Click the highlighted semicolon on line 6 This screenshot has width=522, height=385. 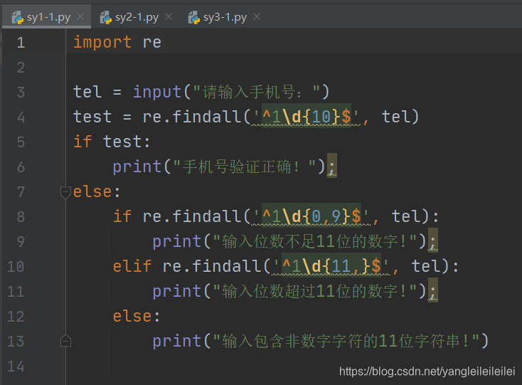point(332,166)
